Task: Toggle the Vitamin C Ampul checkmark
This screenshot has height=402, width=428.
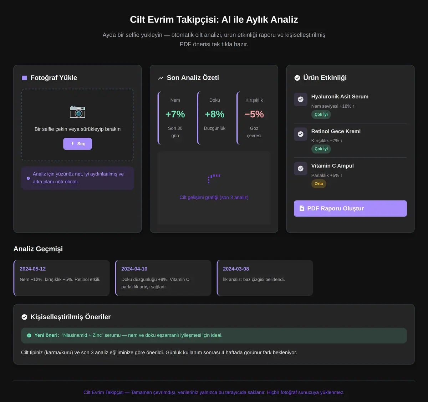Action: click(x=301, y=168)
